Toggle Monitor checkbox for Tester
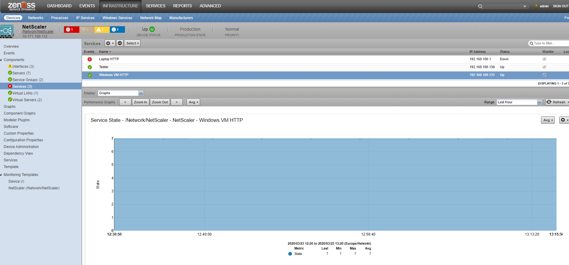Viewport: 569px width, 265px height. coord(544,67)
